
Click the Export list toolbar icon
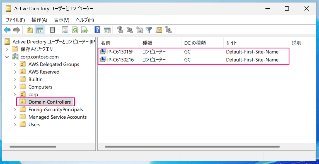[84, 30]
